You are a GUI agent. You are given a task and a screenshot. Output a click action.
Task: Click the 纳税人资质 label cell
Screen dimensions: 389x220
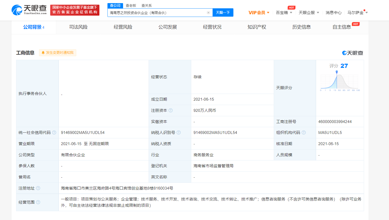pos(170,144)
